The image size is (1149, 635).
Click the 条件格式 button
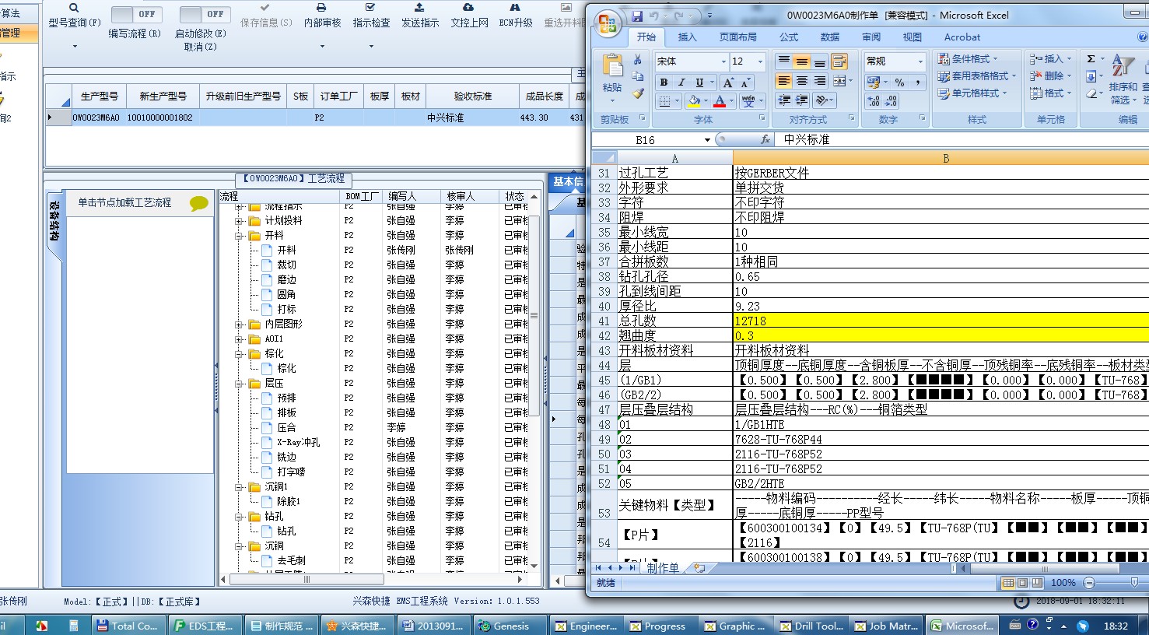click(968, 58)
